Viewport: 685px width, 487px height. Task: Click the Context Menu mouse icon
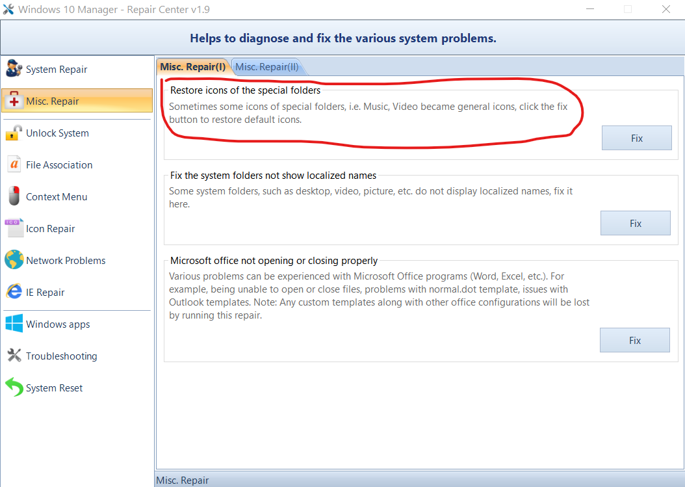coord(14,196)
